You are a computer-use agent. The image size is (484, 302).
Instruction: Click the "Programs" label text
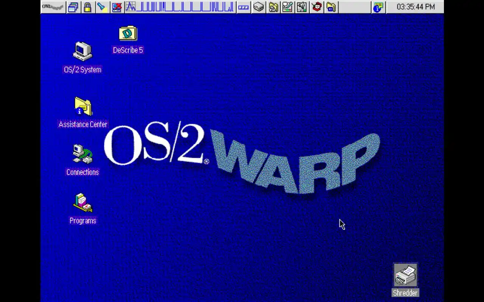click(83, 221)
